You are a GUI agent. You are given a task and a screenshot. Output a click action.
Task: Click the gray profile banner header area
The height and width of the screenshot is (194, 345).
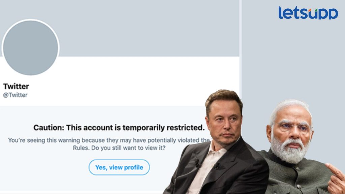tap(135, 27)
